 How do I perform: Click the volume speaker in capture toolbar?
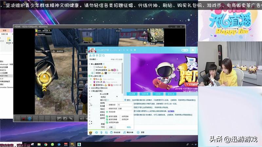pyautogui.click(x=82, y=119)
